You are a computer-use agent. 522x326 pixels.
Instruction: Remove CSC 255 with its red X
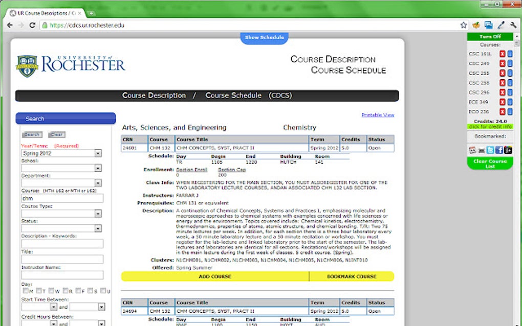[503, 73]
